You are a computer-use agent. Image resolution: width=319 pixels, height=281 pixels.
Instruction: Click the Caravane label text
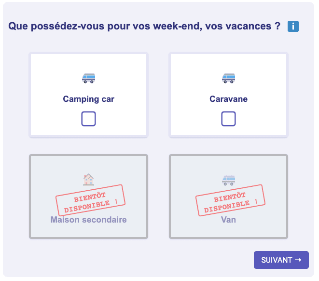228,99
